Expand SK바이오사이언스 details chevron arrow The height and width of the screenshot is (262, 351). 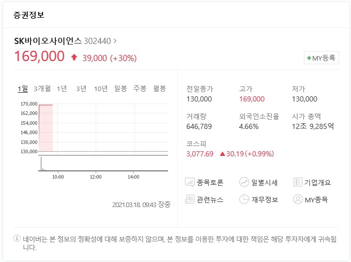[x=115, y=40]
